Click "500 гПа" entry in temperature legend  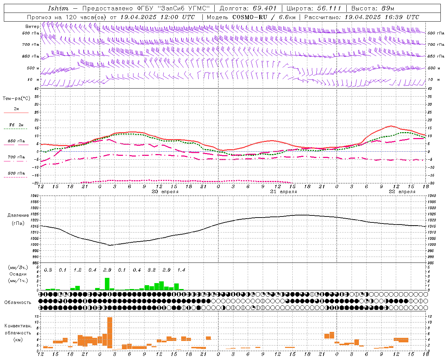[x=16, y=173]
